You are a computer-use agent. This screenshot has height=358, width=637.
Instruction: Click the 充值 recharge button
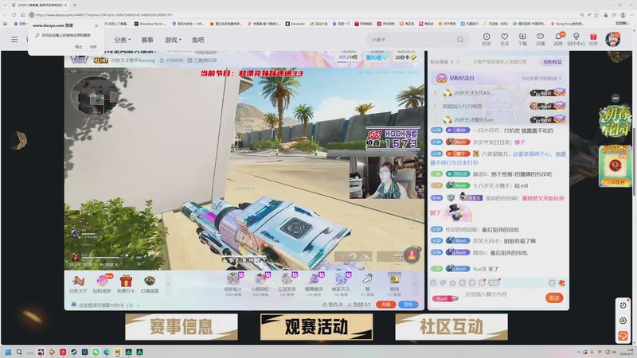pos(386,305)
